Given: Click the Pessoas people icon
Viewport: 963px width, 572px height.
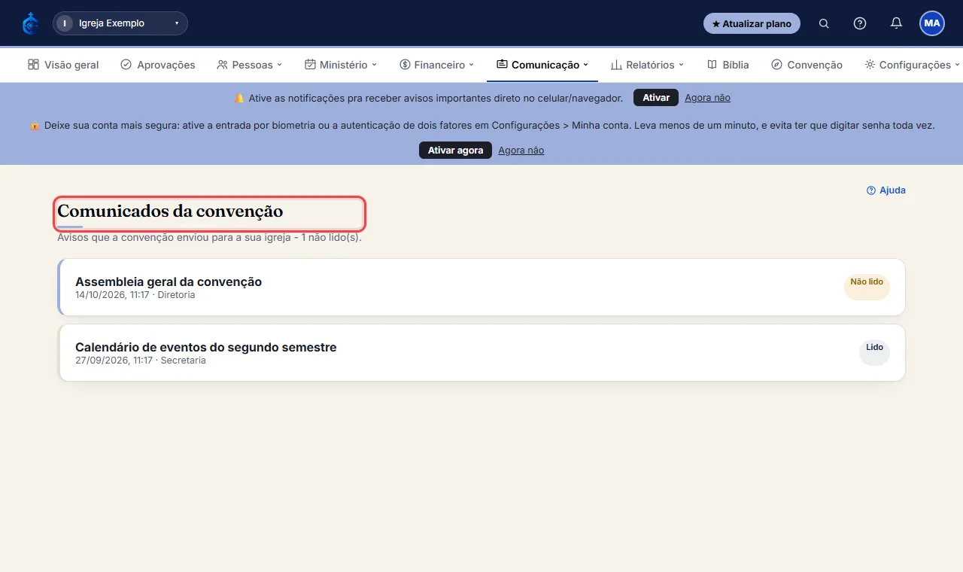Looking at the screenshot, I should pyautogui.click(x=222, y=65).
